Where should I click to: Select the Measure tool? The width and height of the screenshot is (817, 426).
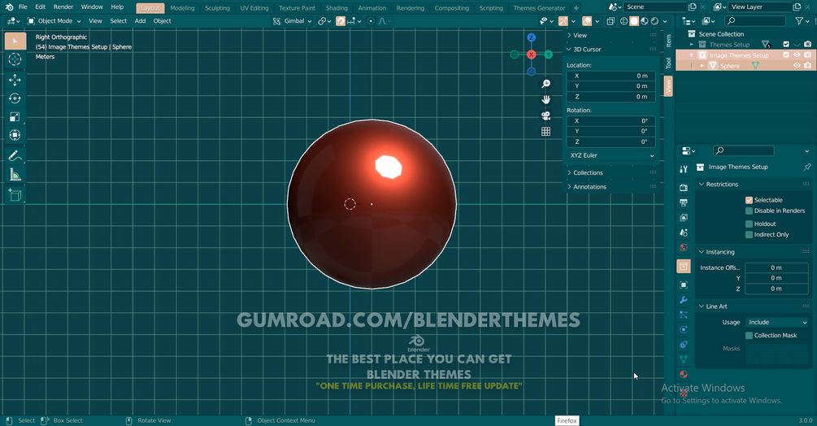[15, 175]
